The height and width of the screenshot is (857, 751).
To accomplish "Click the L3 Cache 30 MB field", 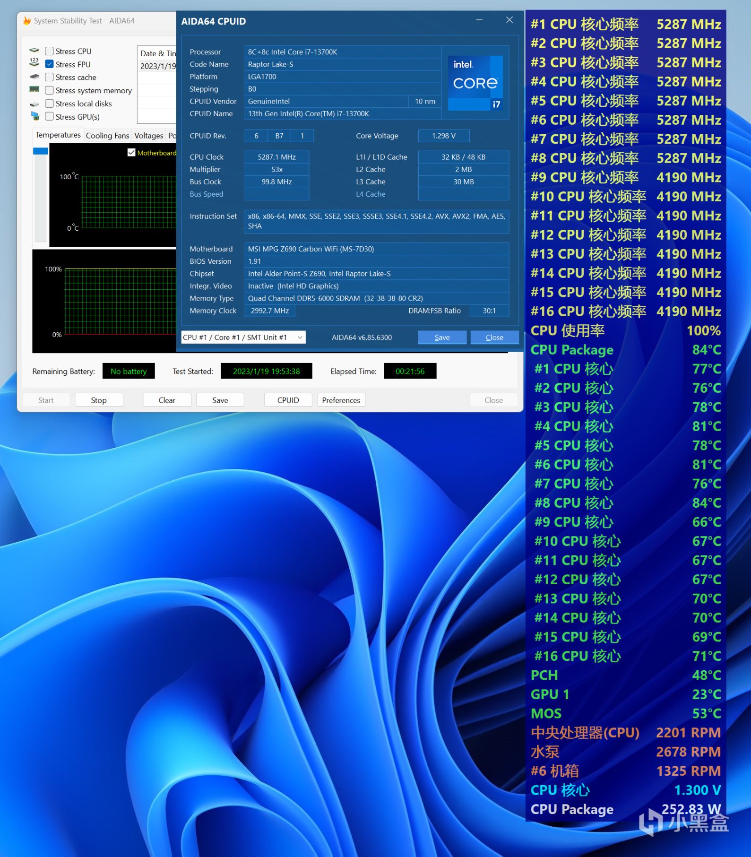I will 464,182.
